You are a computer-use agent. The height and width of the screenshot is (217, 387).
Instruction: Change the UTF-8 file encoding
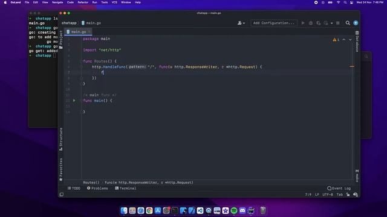328,194
